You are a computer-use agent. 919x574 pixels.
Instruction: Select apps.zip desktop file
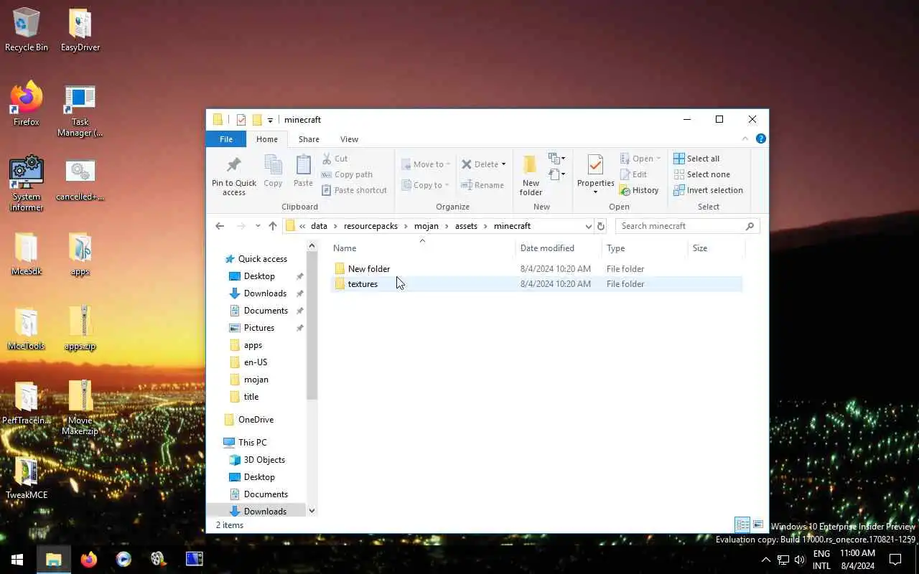click(80, 329)
